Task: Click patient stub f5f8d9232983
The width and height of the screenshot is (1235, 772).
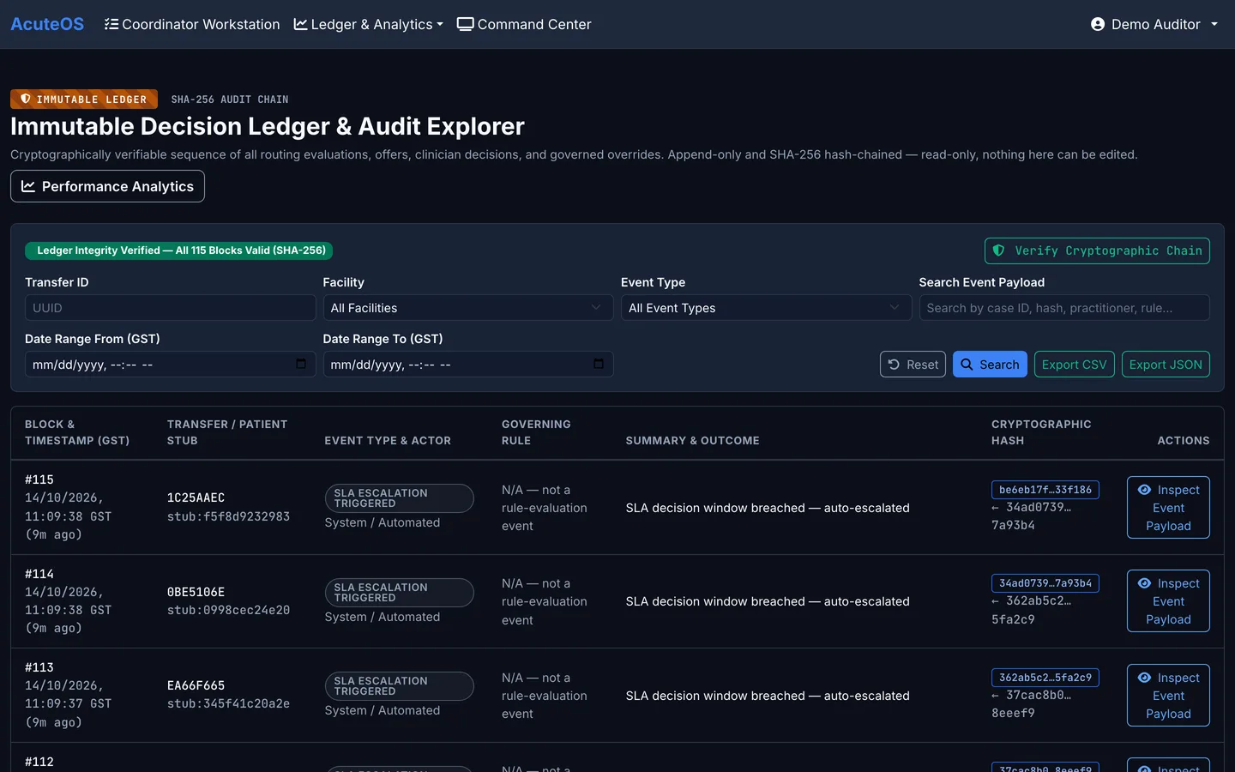Action: point(228,516)
